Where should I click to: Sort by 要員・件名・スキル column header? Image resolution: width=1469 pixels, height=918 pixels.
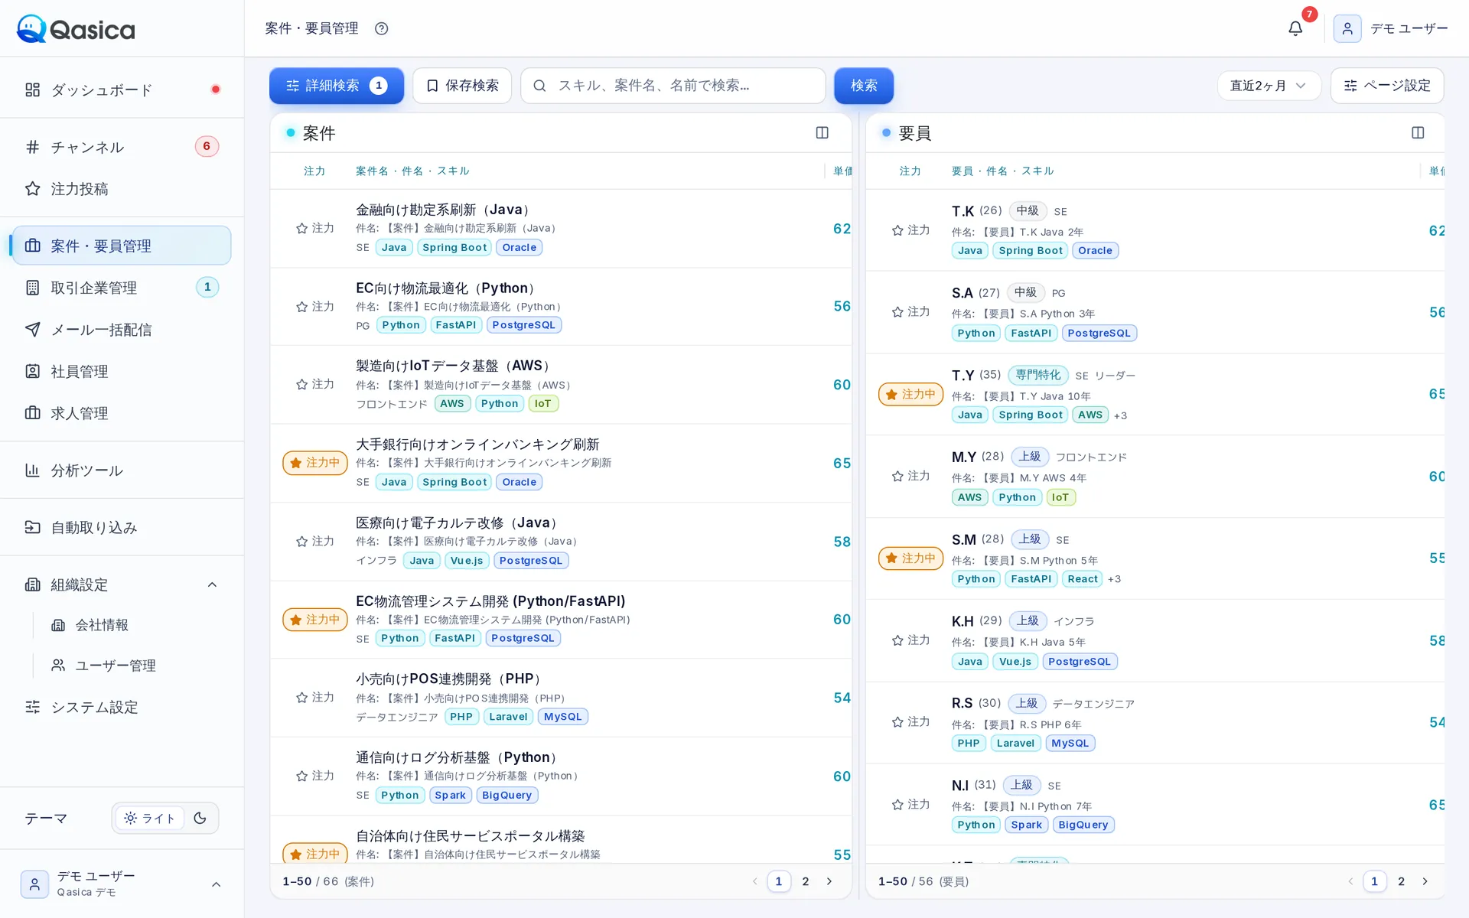coord(1002,171)
